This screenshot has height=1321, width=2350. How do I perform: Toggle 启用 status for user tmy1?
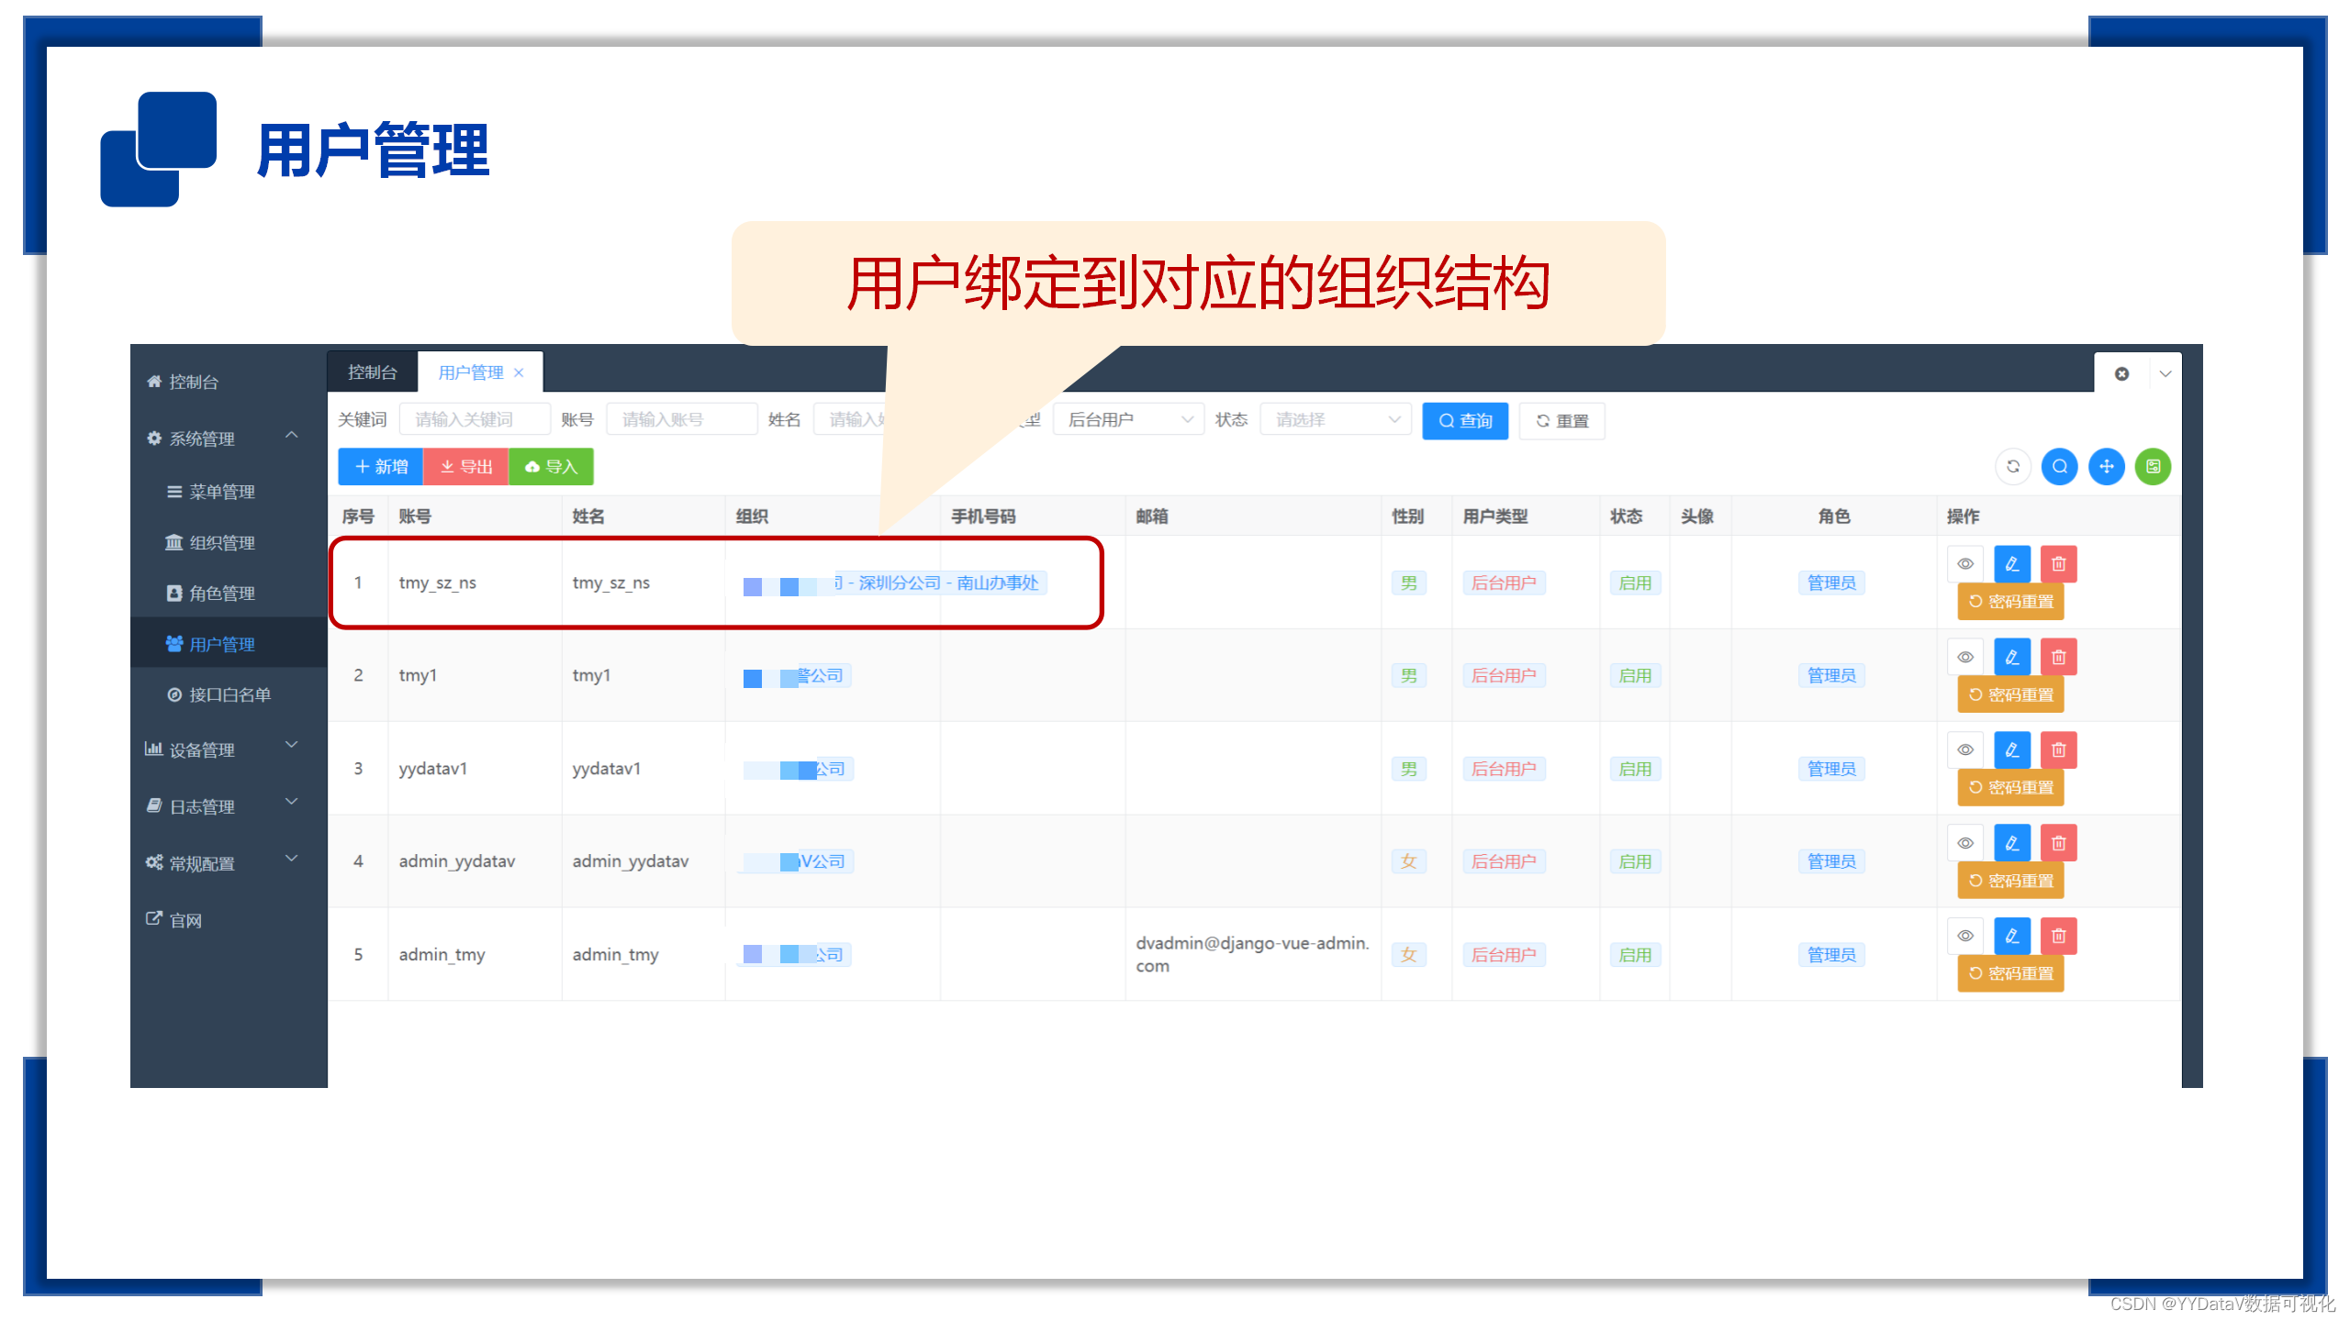(1634, 675)
